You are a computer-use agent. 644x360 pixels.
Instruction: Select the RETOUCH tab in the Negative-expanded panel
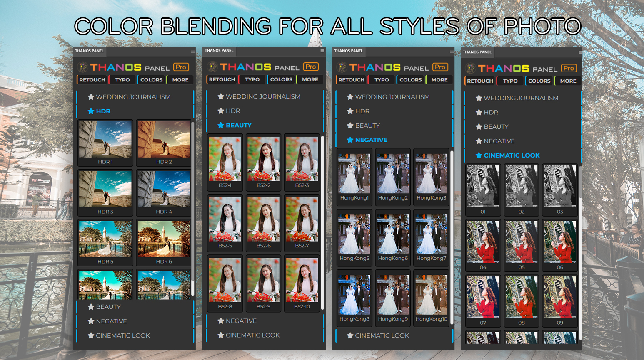(351, 80)
